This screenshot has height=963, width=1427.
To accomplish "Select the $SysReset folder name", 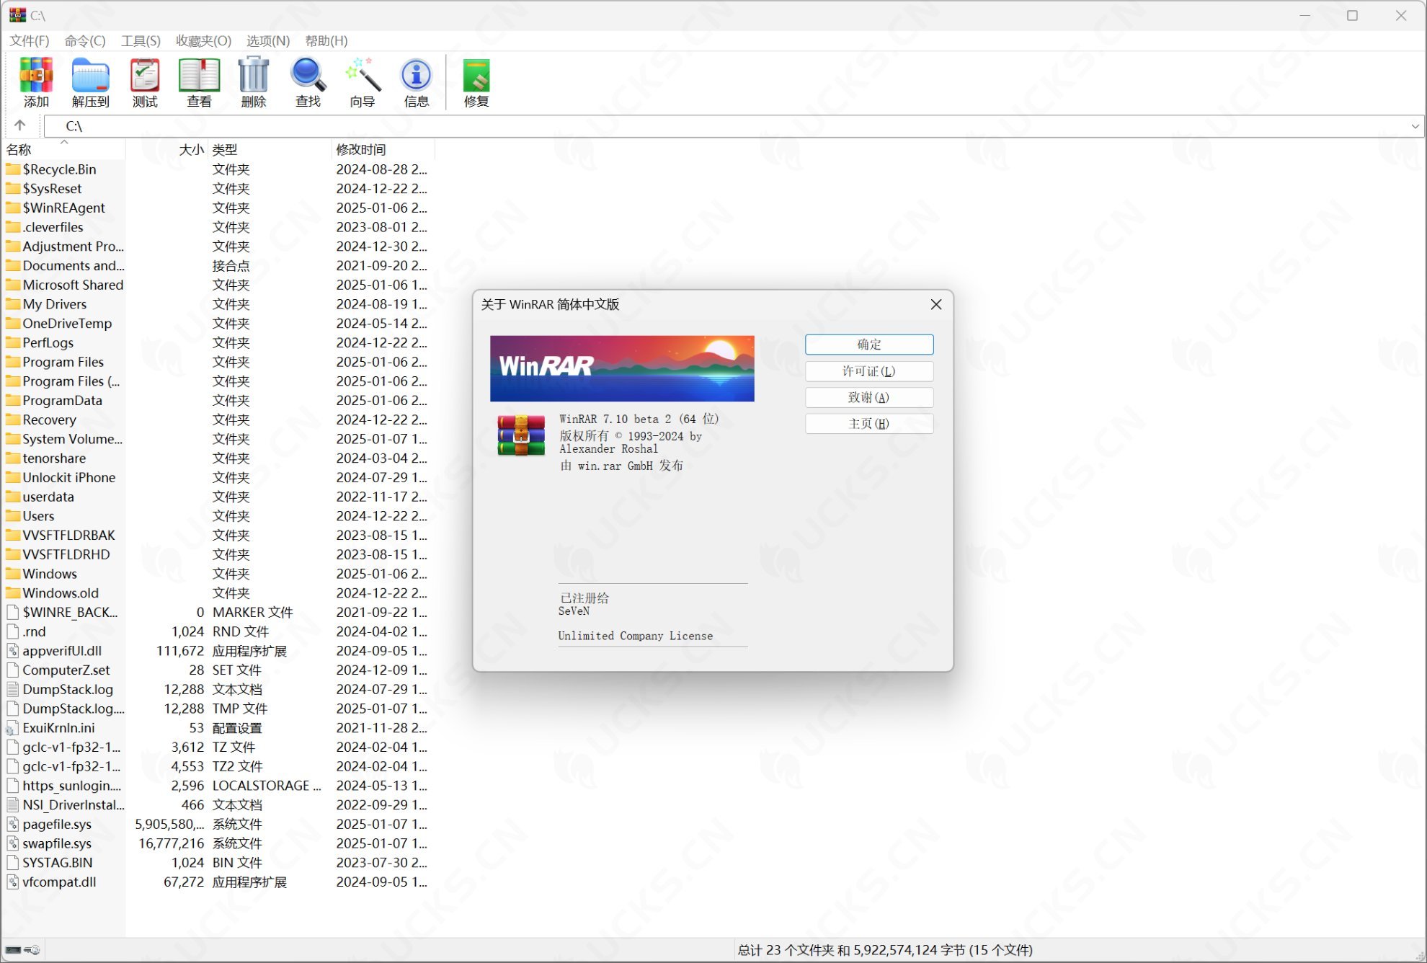I will 52,188.
